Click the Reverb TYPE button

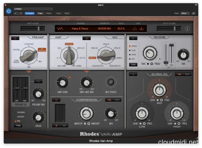click(x=133, y=65)
